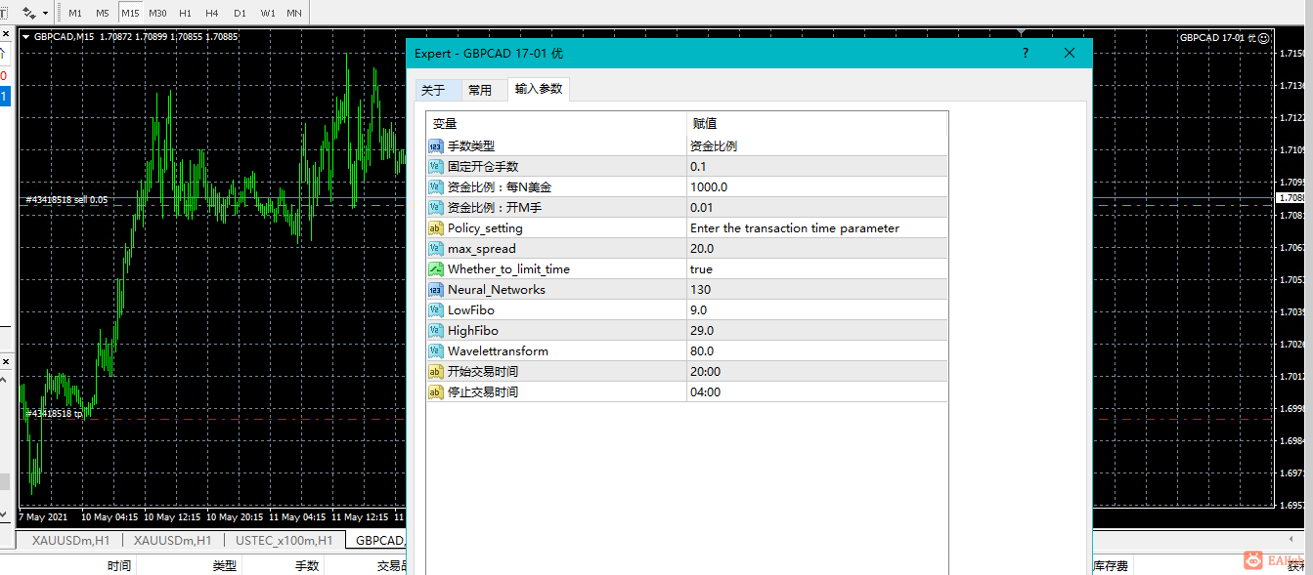This screenshot has height=575, width=1313.
Task: Switch chart to H4 timeframe
Action: pyautogui.click(x=212, y=14)
